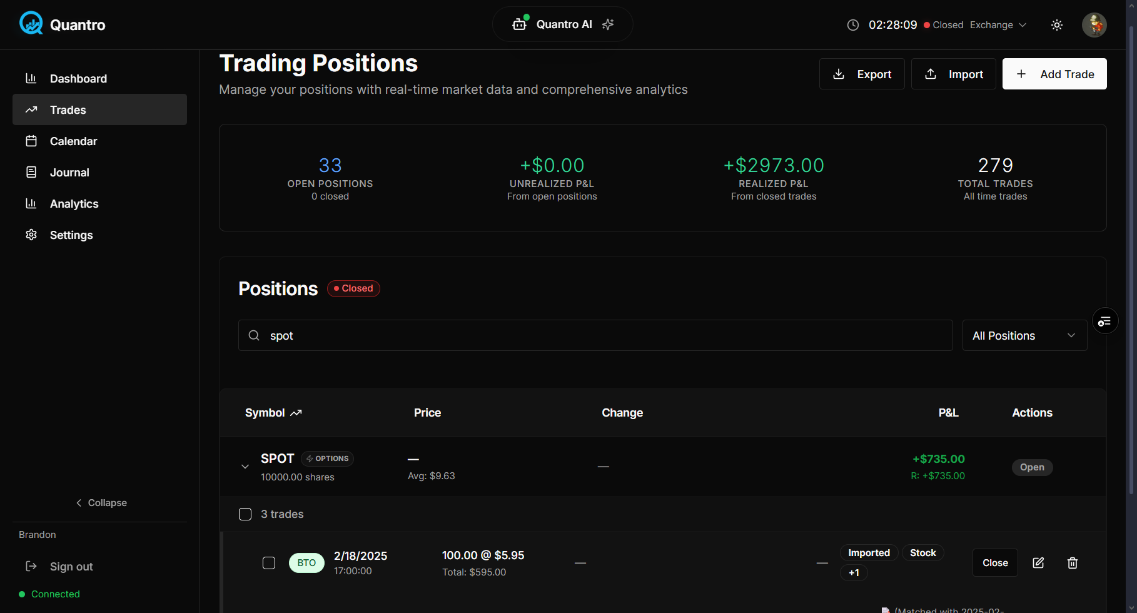Export trading positions
This screenshot has width=1137, height=613.
click(862, 74)
